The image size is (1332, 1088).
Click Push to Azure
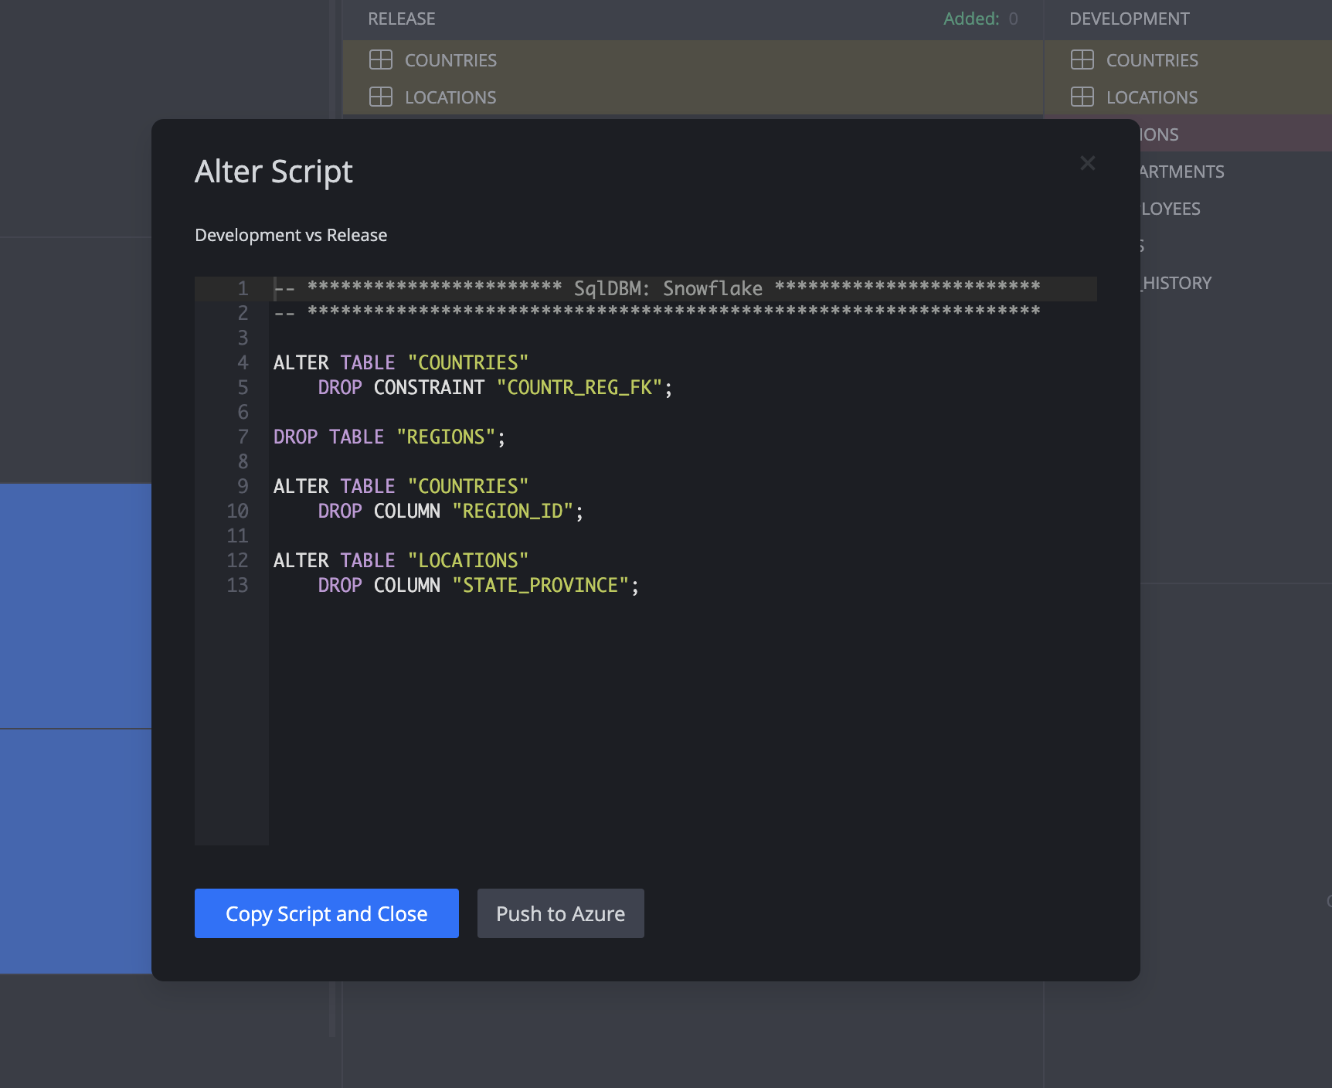click(560, 913)
